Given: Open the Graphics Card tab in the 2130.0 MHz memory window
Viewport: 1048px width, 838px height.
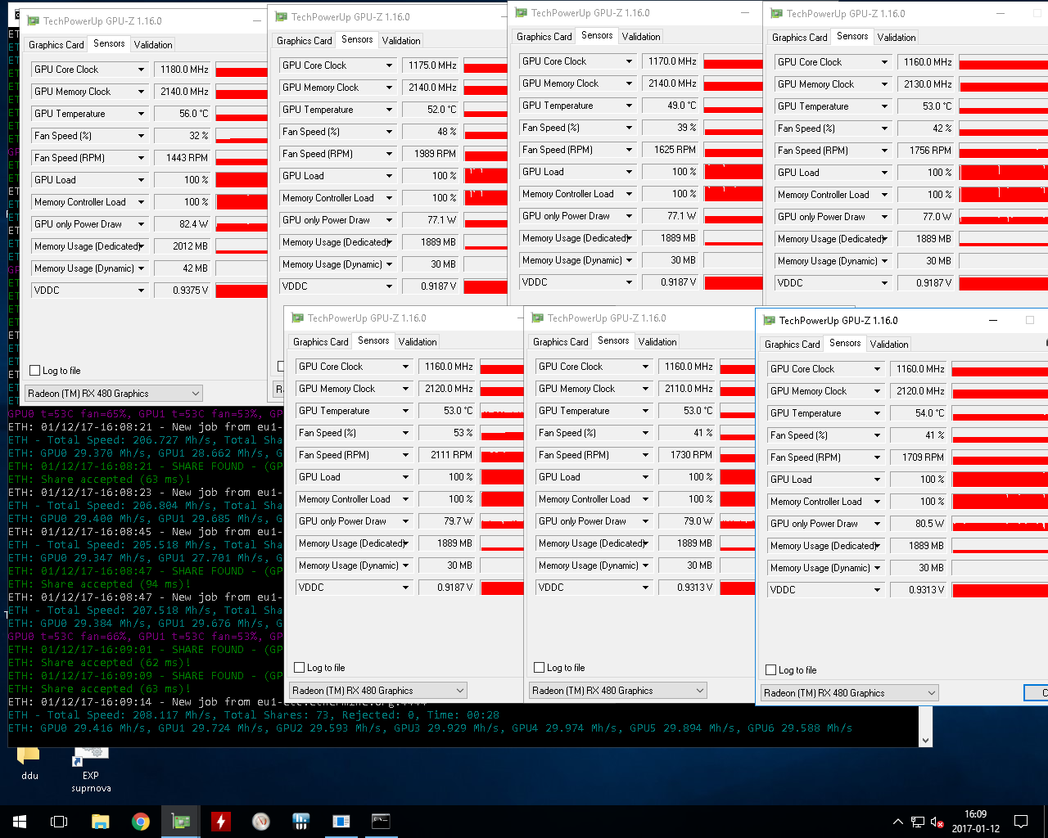Looking at the screenshot, I should click(x=800, y=38).
